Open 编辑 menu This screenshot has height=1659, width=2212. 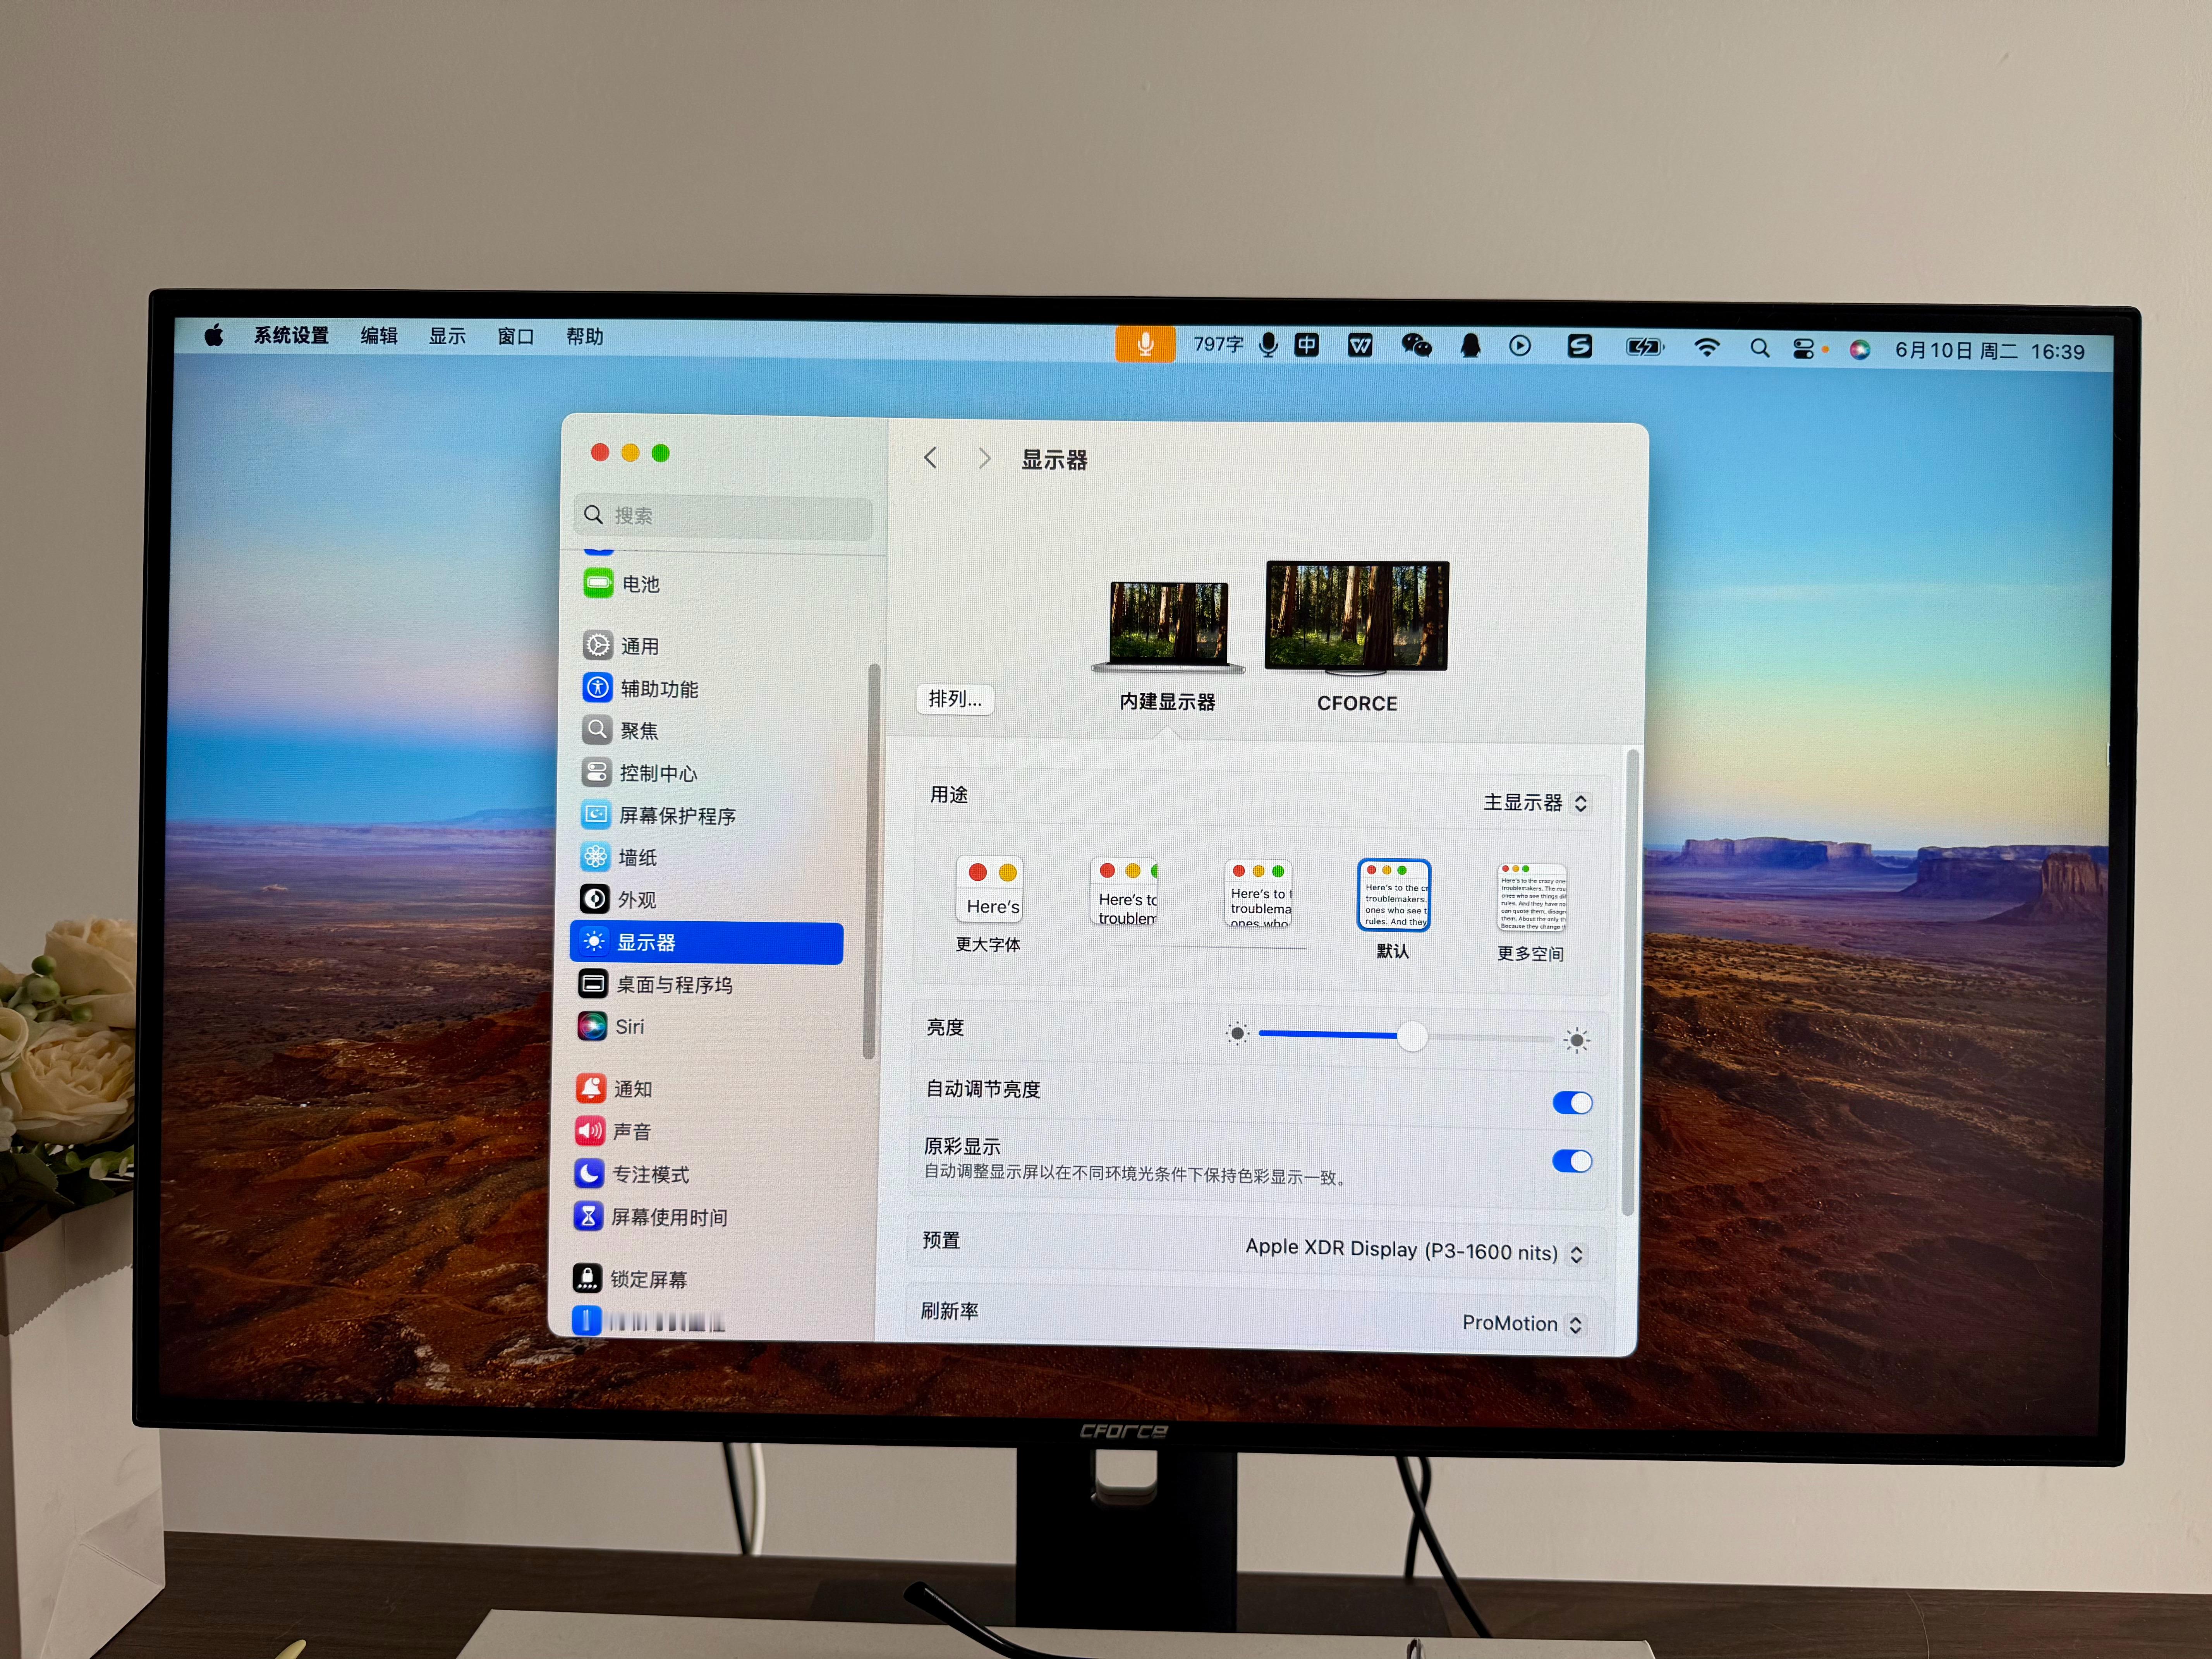(379, 336)
